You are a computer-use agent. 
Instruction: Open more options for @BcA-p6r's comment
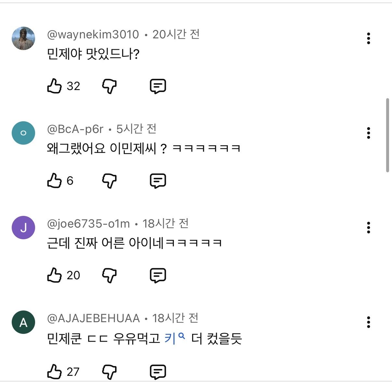click(x=368, y=133)
